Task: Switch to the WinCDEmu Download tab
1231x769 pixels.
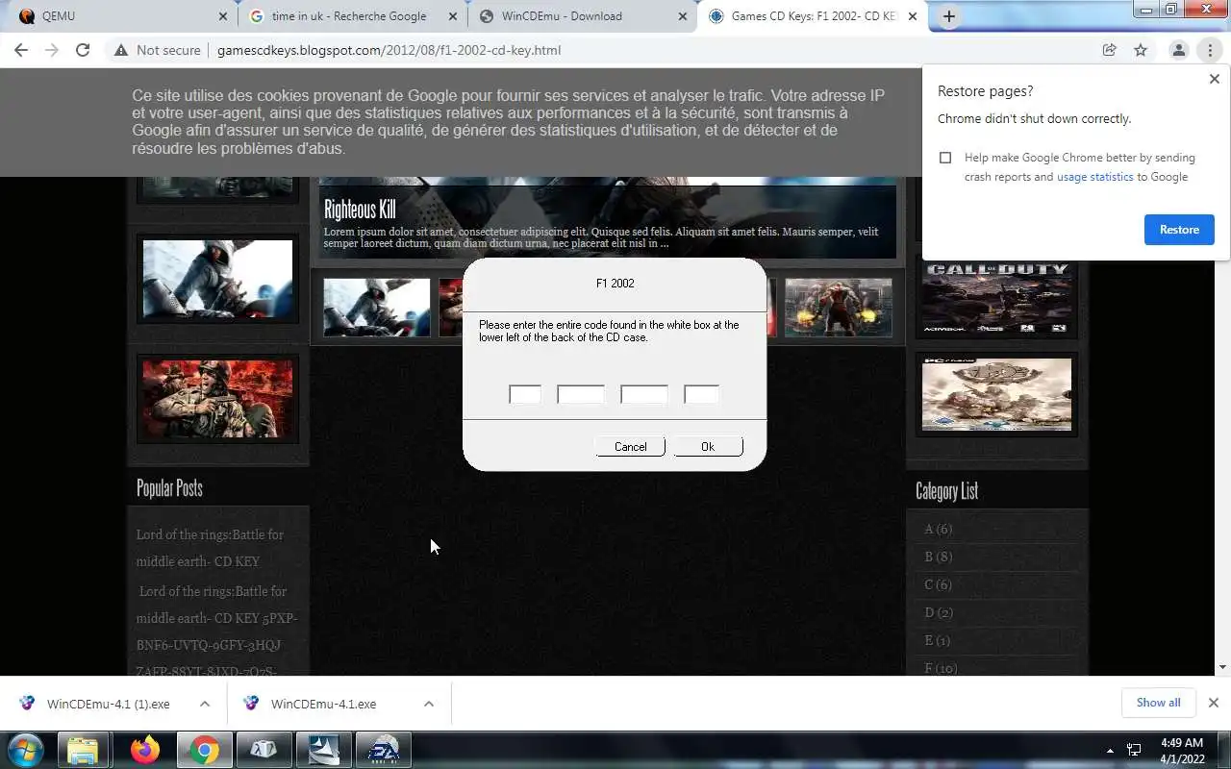Action: (x=581, y=16)
